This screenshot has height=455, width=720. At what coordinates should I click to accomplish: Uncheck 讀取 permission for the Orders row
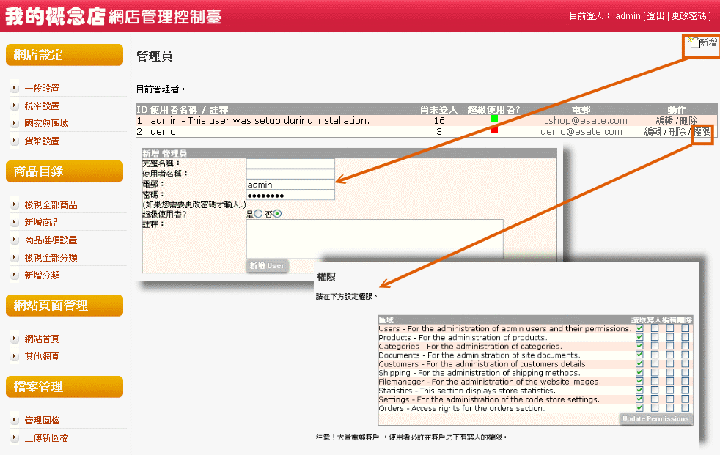coord(639,408)
